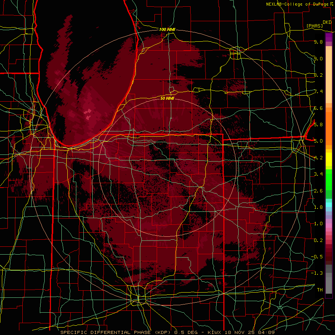Click the 1.8 value on the color scale
335x335 pixels.
318,207
